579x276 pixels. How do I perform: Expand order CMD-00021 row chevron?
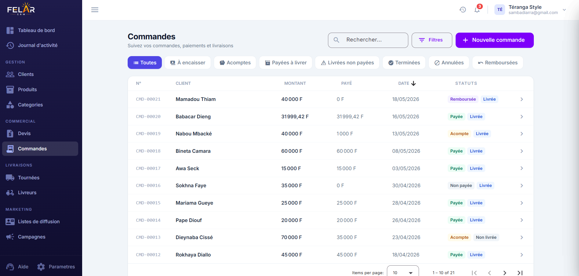click(x=522, y=99)
